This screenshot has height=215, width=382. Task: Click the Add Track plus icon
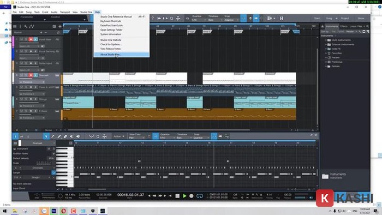(60, 26)
